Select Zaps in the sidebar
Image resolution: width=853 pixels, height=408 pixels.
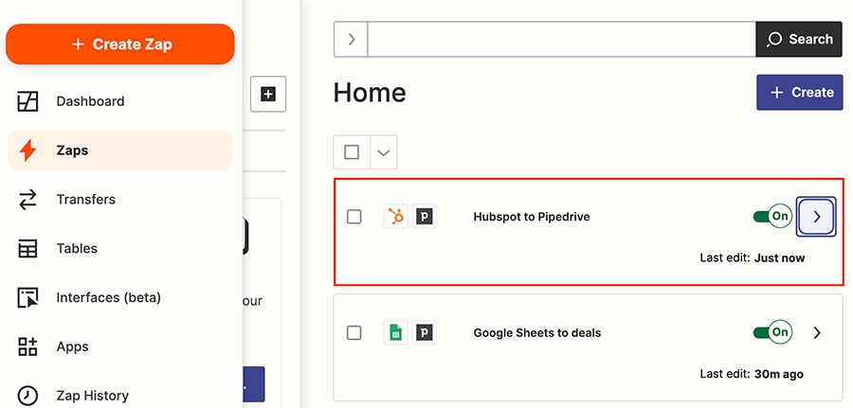coord(120,151)
